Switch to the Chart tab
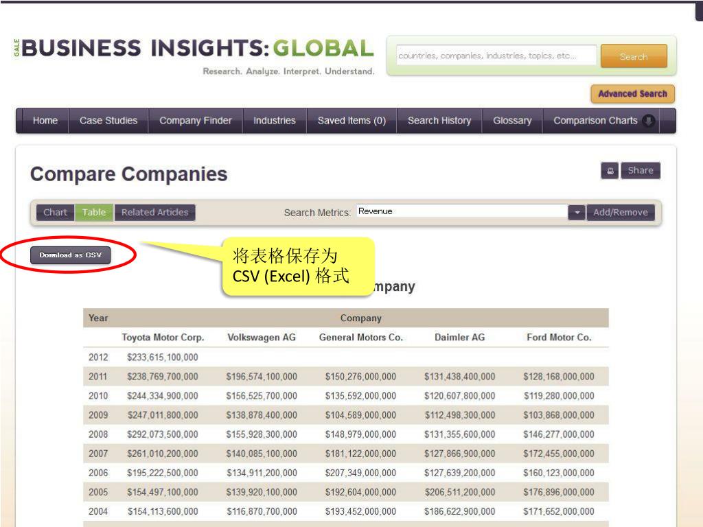Viewport: 703px width, 527px height. coord(55,213)
